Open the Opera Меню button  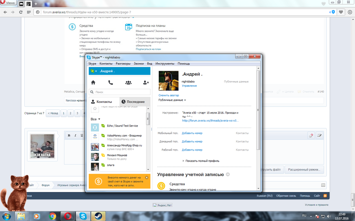(8, 3)
